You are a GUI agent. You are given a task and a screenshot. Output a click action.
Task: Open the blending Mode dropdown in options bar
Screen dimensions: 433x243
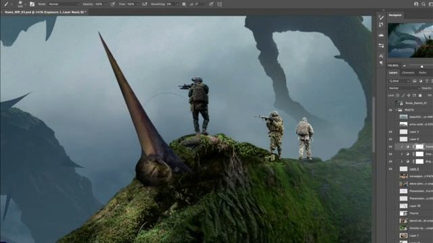[64, 4]
